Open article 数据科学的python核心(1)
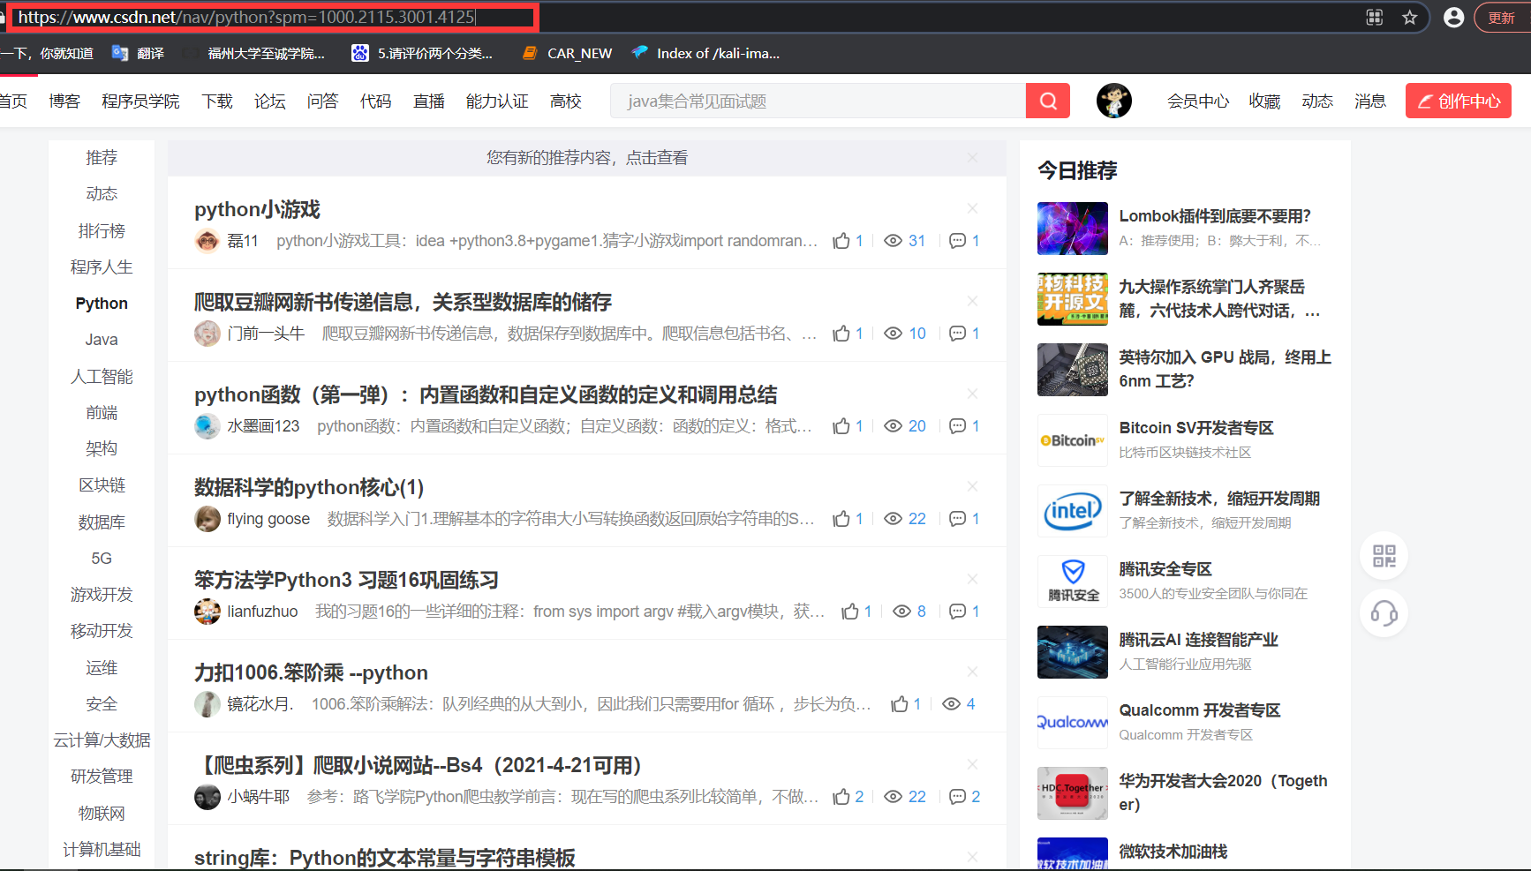The height and width of the screenshot is (871, 1531). 309,487
